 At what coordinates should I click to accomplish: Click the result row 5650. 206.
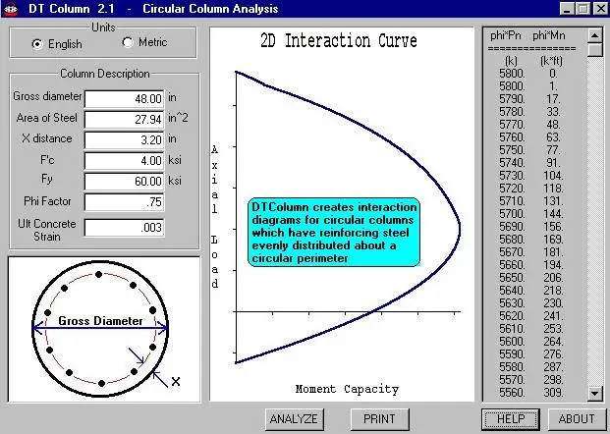531,278
